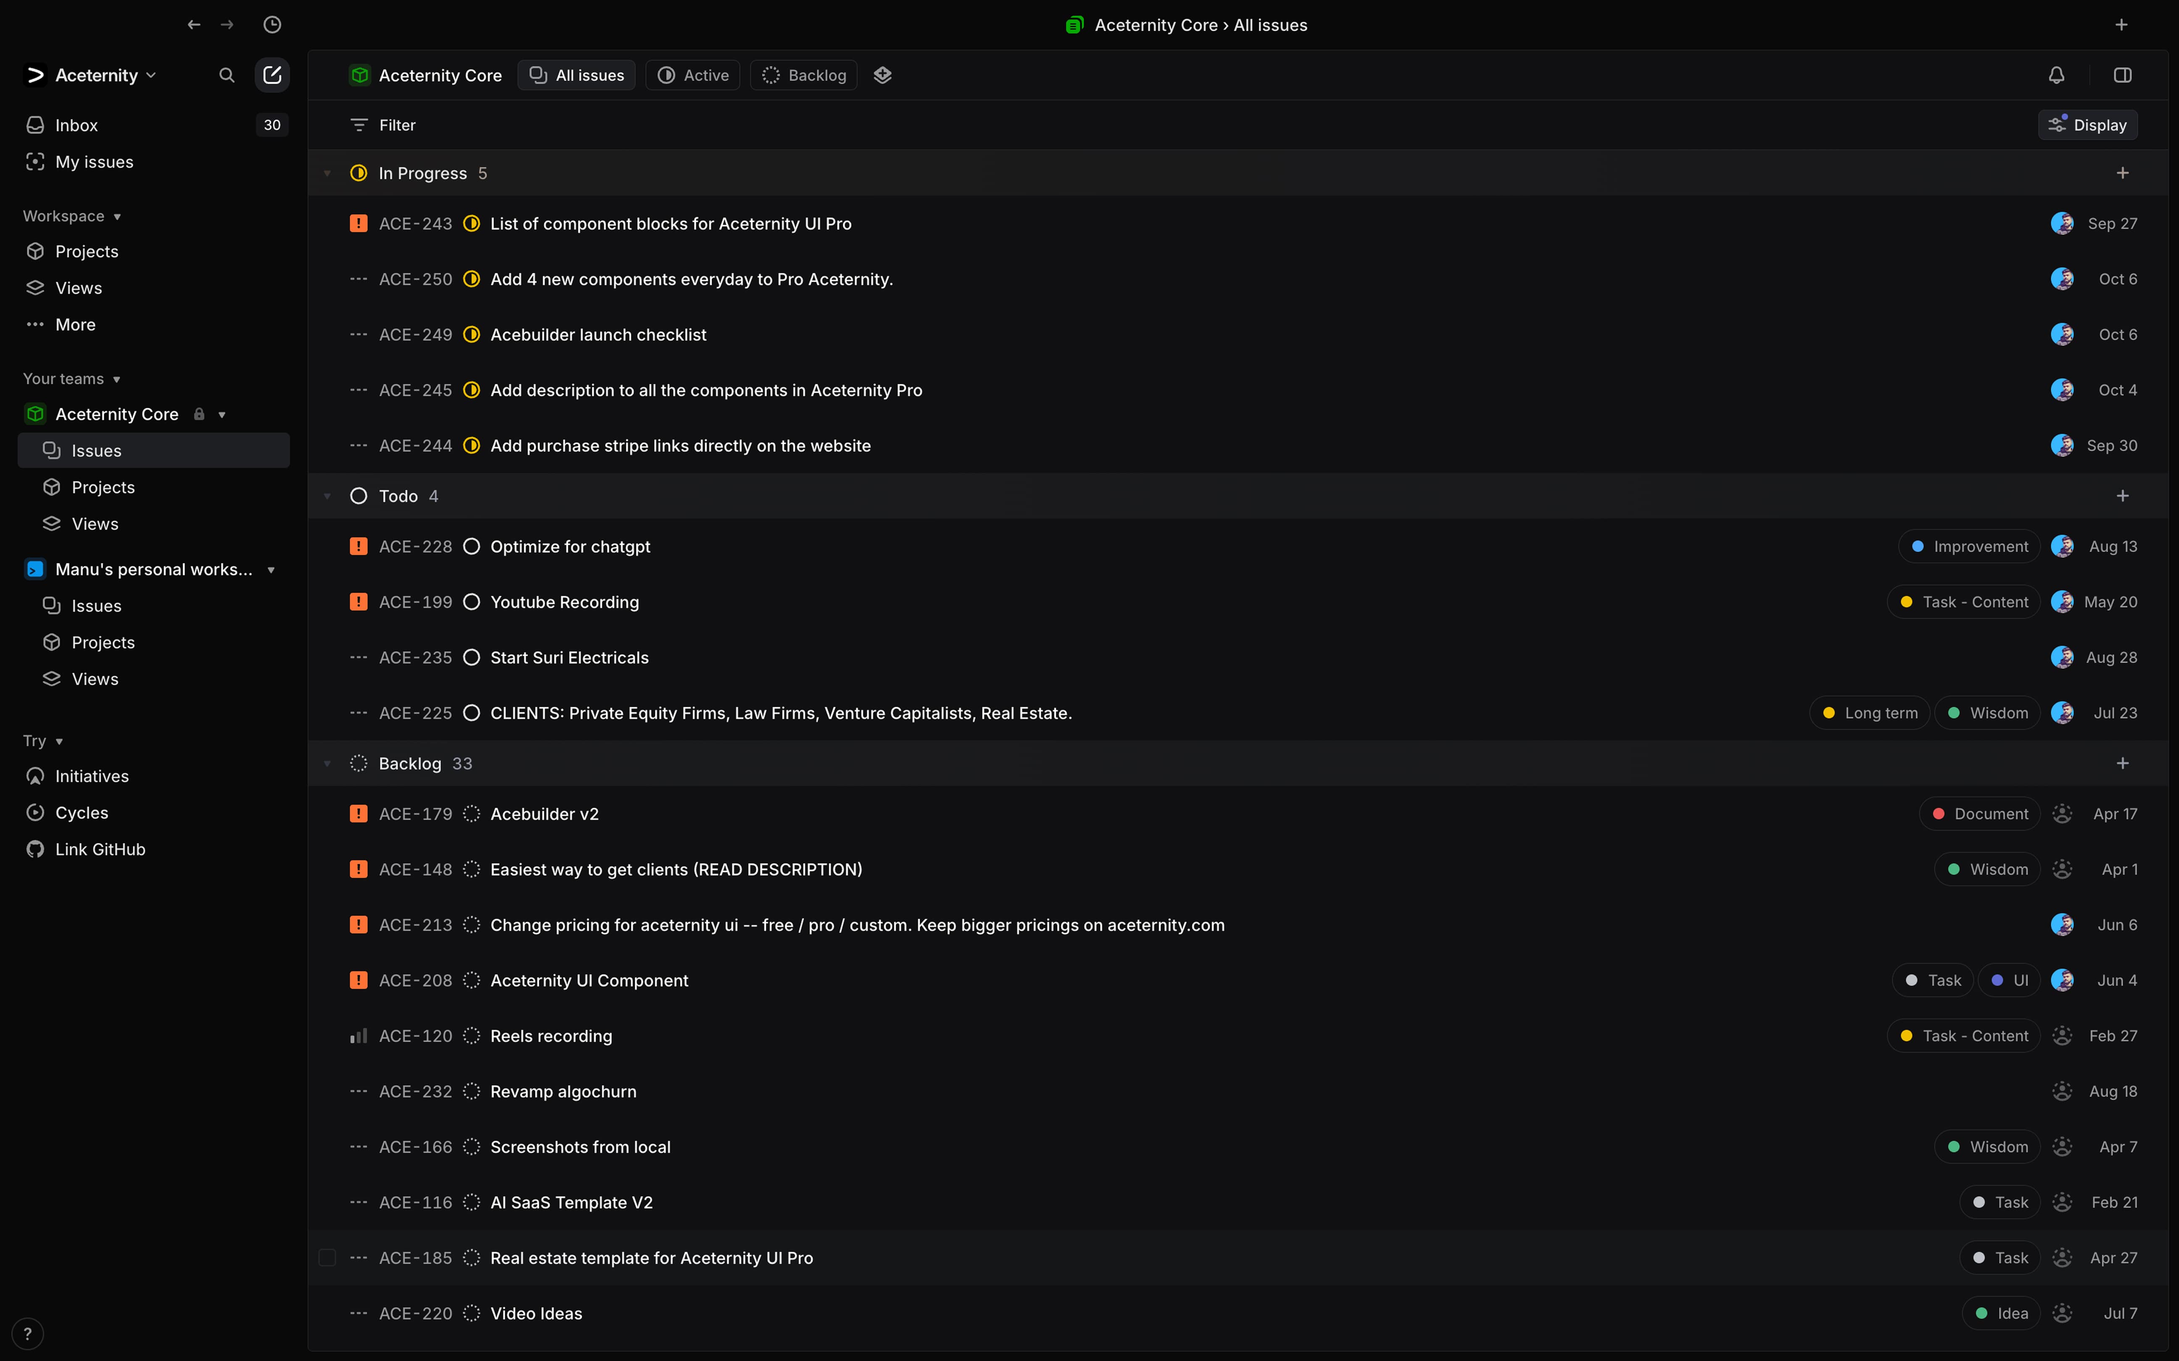Collapse the Your teams section

[x=116, y=379]
